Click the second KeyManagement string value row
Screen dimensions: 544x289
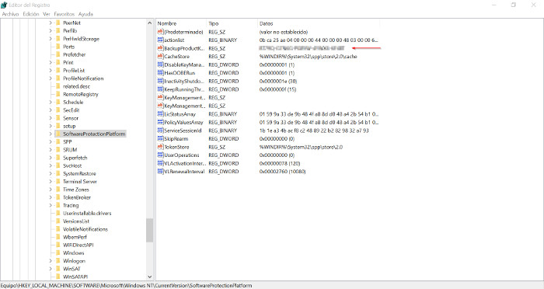click(x=268, y=106)
